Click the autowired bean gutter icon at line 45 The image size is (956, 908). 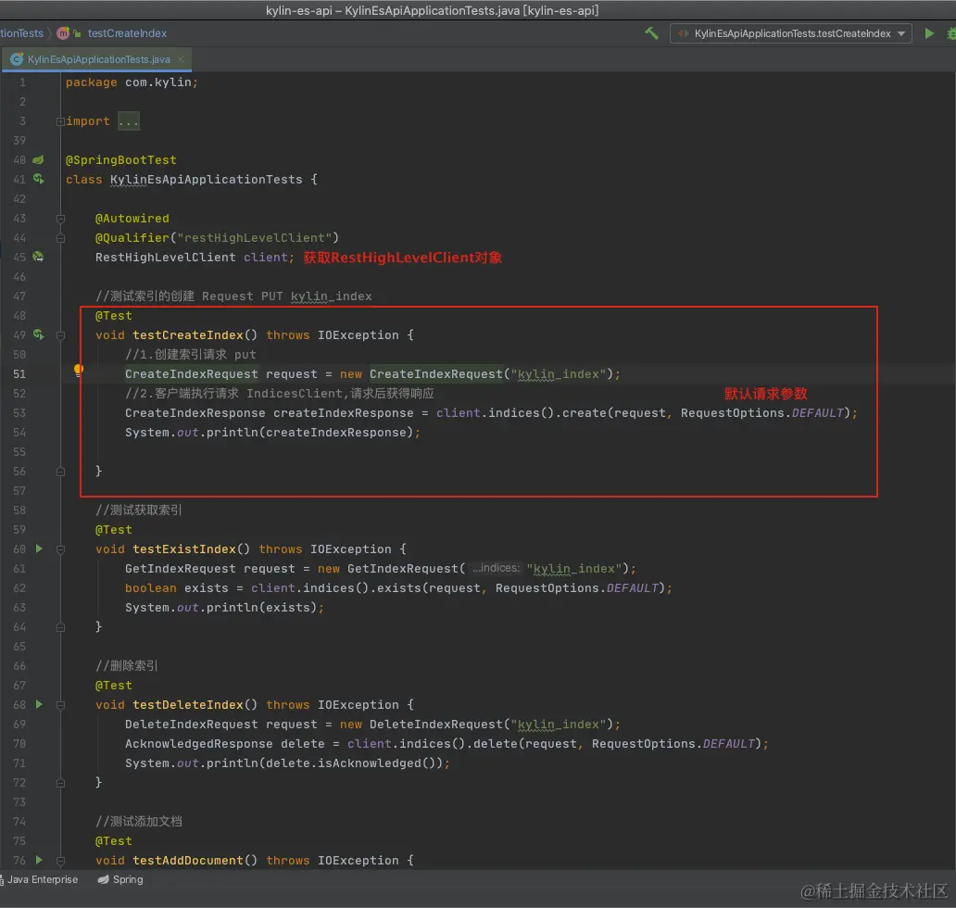pyautogui.click(x=38, y=257)
